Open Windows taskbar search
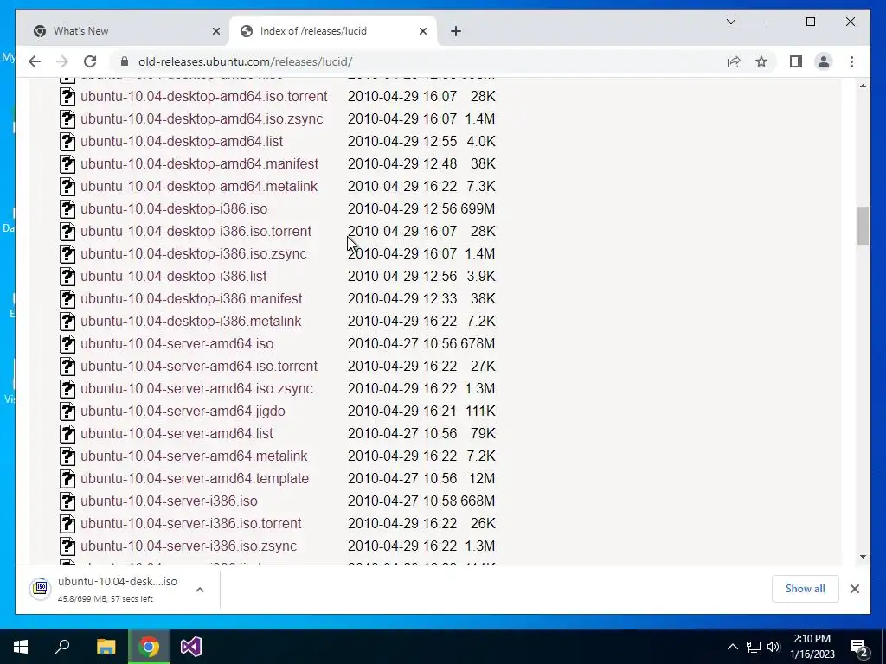Screen dimensions: 886x664 (62, 647)
